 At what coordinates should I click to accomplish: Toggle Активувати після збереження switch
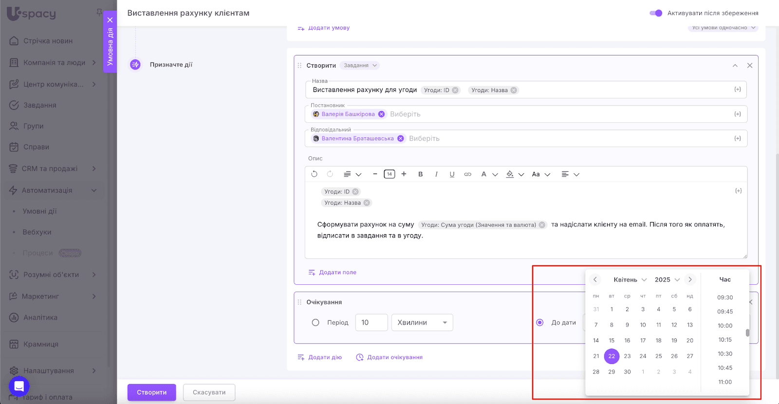655,13
